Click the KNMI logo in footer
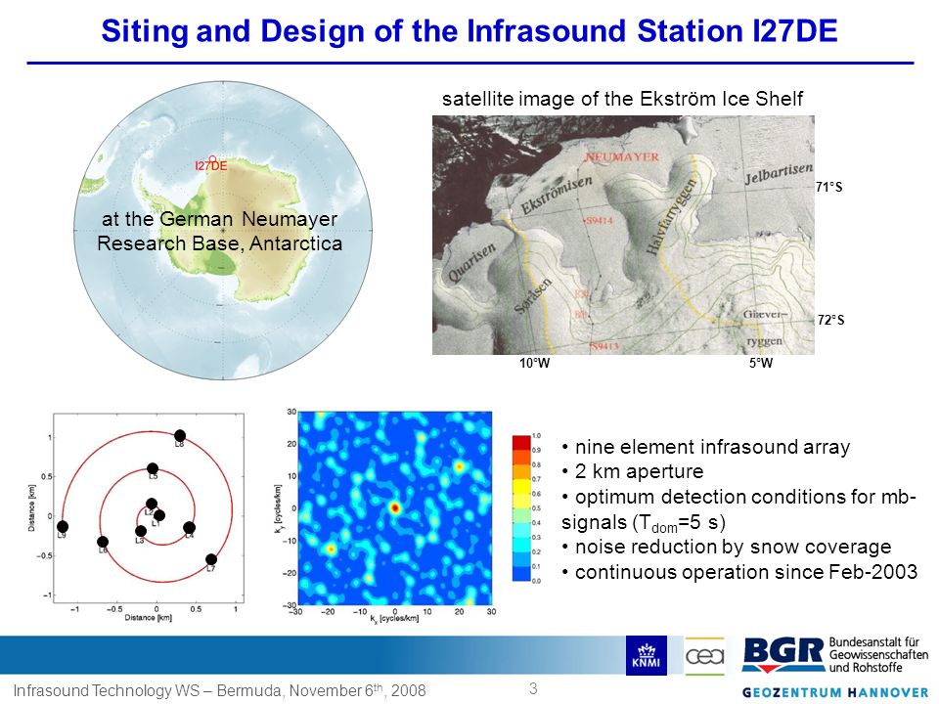The width and height of the screenshot is (939, 704). pos(647,655)
